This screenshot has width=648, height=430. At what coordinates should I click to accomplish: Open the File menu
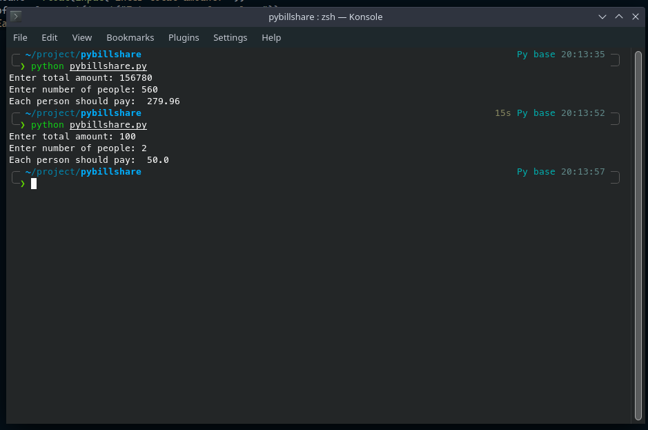[20, 38]
